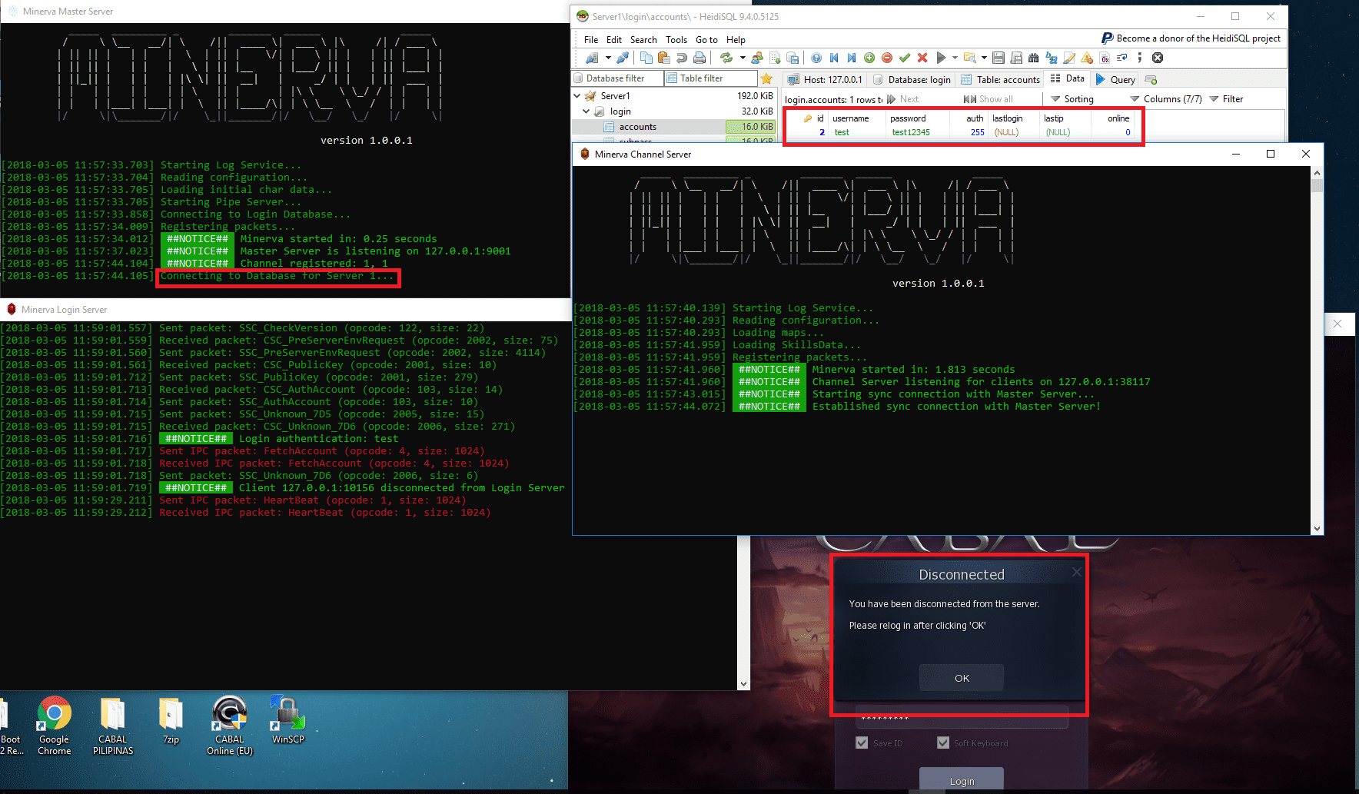Click Login Server scrollbar down arrow
1359x794 pixels.
point(743,684)
